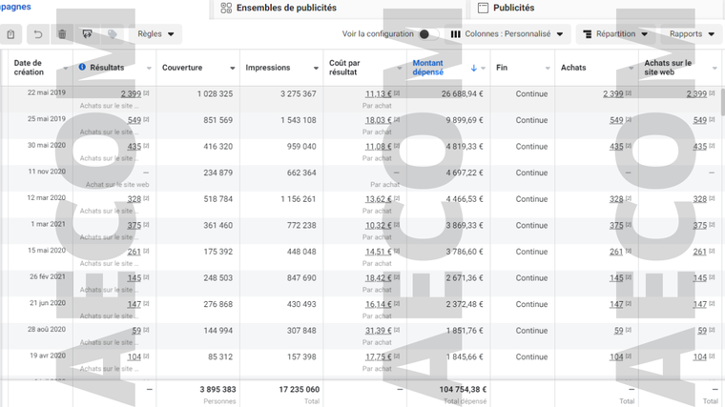Click the 11,13 € cost per result link

click(x=377, y=93)
